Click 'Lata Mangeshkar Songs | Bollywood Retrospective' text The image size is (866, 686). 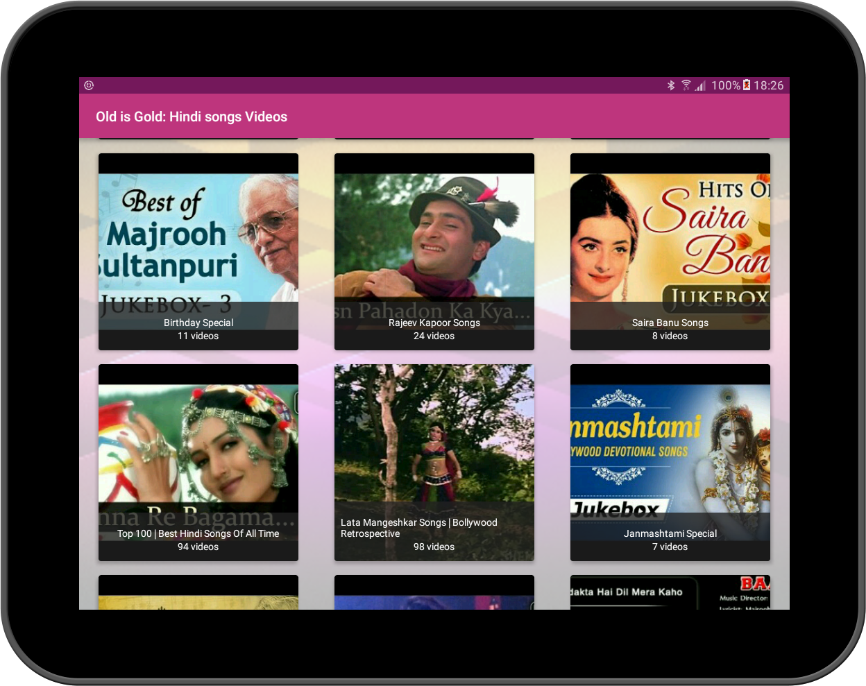tap(419, 528)
